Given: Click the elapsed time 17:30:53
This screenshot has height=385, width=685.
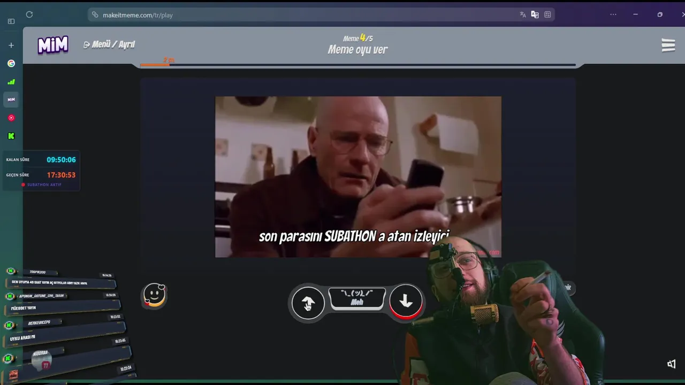Looking at the screenshot, I should [61, 175].
